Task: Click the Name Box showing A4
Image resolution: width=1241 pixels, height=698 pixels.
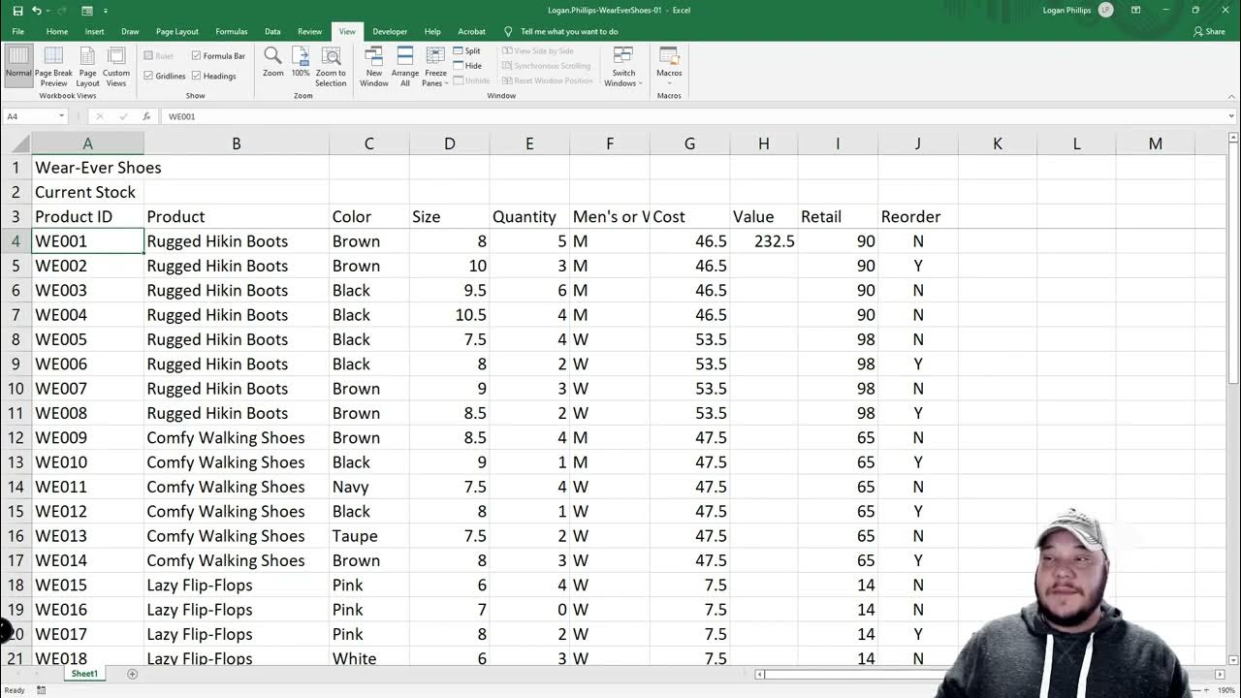Action: tap(29, 116)
